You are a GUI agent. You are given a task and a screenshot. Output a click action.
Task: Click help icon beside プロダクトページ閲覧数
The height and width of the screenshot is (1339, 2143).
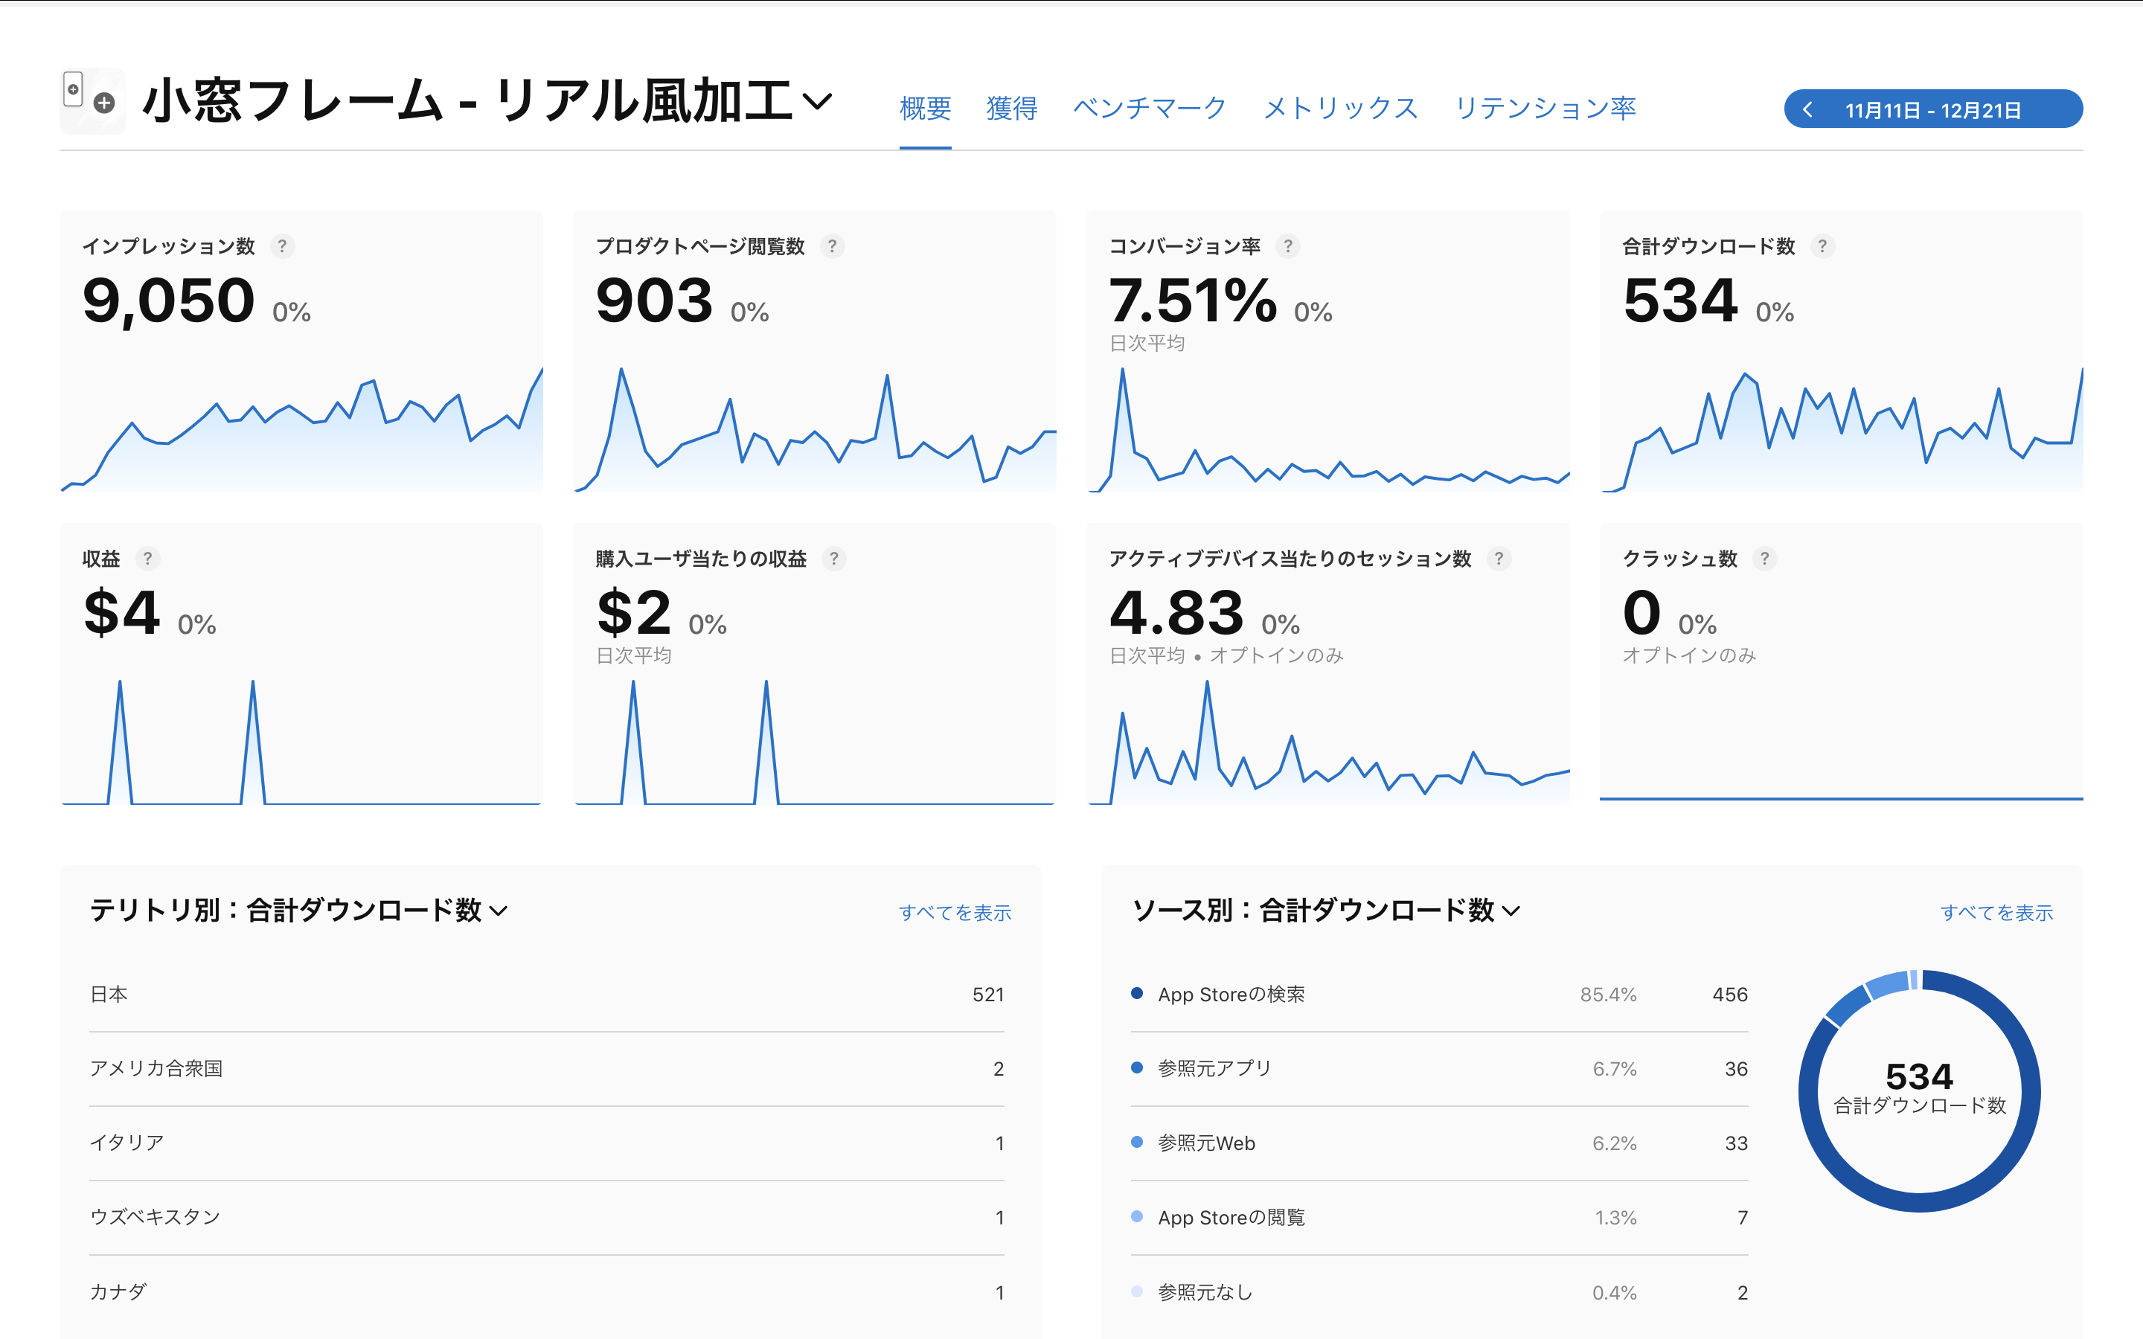pos(831,246)
